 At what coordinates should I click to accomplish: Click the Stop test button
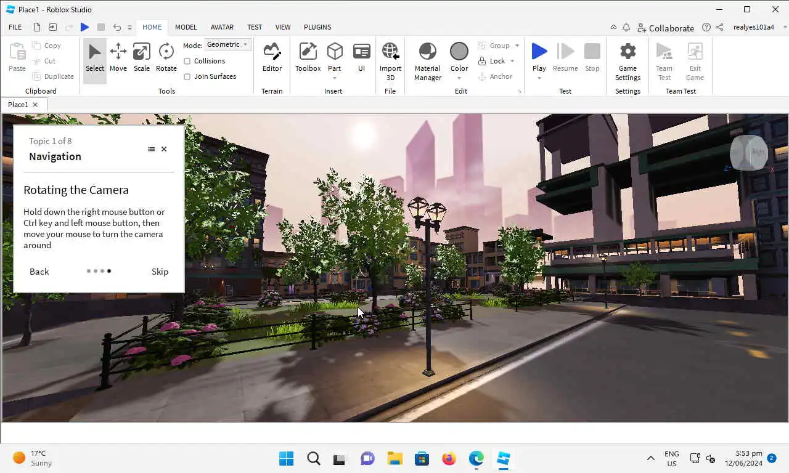[x=592, y=59]
